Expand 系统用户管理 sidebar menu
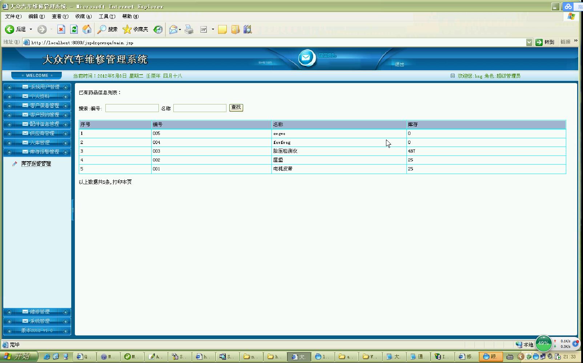583x363 pixels. tap(37, 87)
